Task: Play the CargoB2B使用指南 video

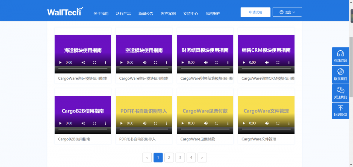Action: coord(60,123)
